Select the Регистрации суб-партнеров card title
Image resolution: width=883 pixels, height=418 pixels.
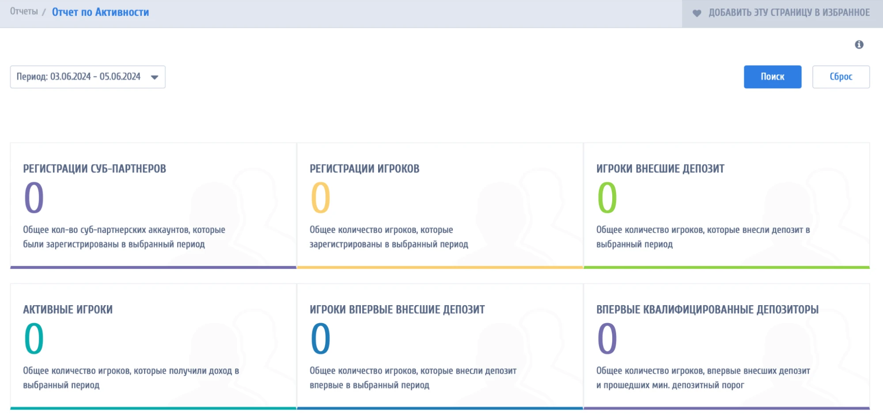click(95, 168)
